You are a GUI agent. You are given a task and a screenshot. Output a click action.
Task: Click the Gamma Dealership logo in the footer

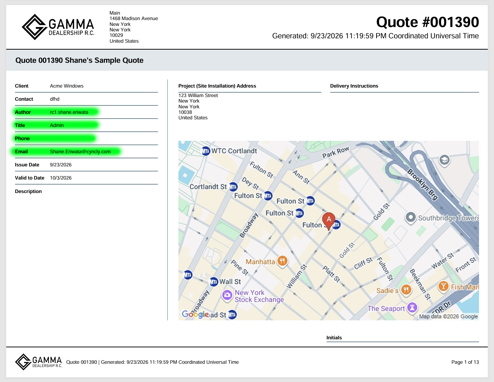(39, 362)
